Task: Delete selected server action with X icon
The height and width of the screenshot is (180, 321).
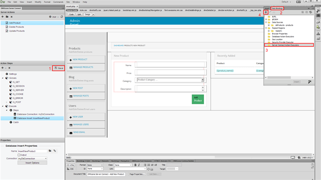Action: click(11, 17)
